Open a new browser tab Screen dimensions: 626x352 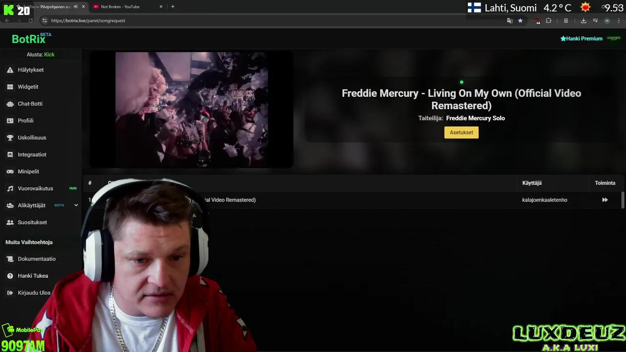[173, 7]
